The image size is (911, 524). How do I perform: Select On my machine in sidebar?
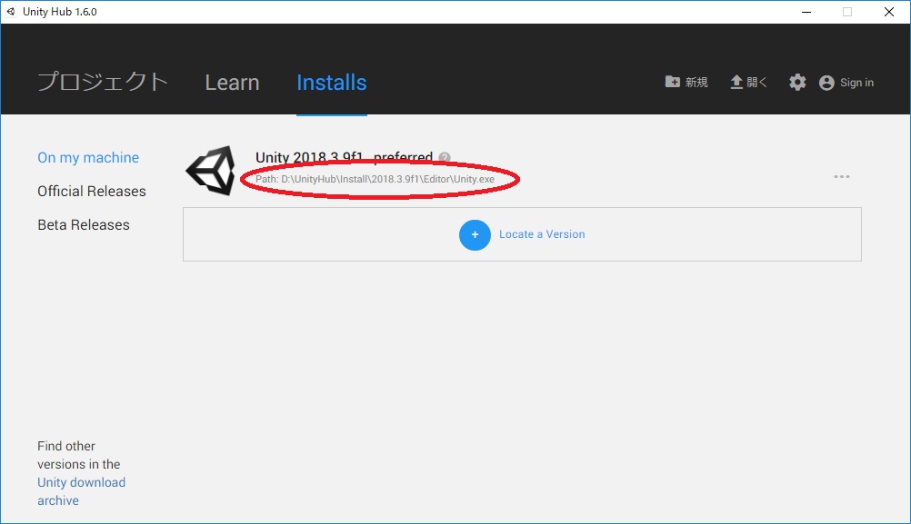click(88, 157)
